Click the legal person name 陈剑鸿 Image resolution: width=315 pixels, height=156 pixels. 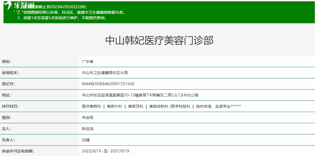pyautogui.click(x=87, y=129)
